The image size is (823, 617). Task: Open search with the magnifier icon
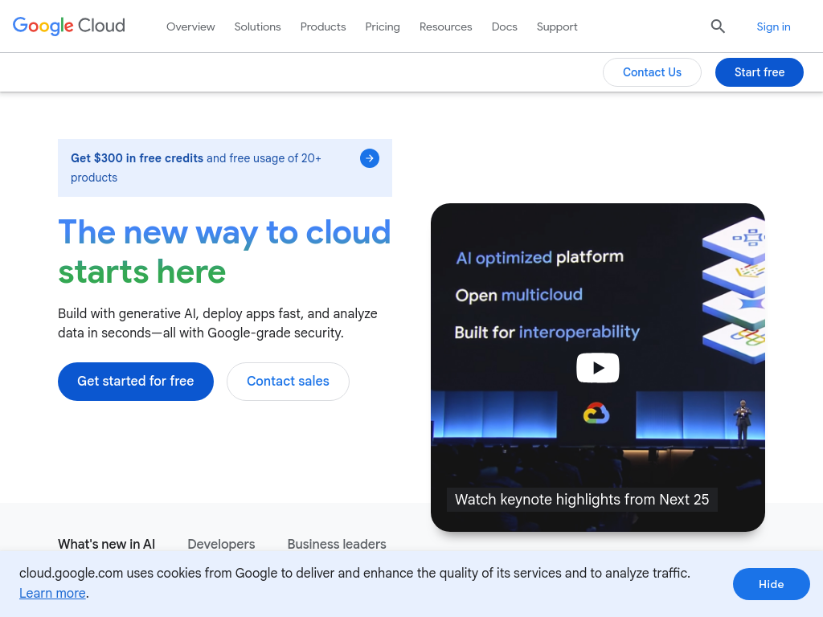point(718,27)
